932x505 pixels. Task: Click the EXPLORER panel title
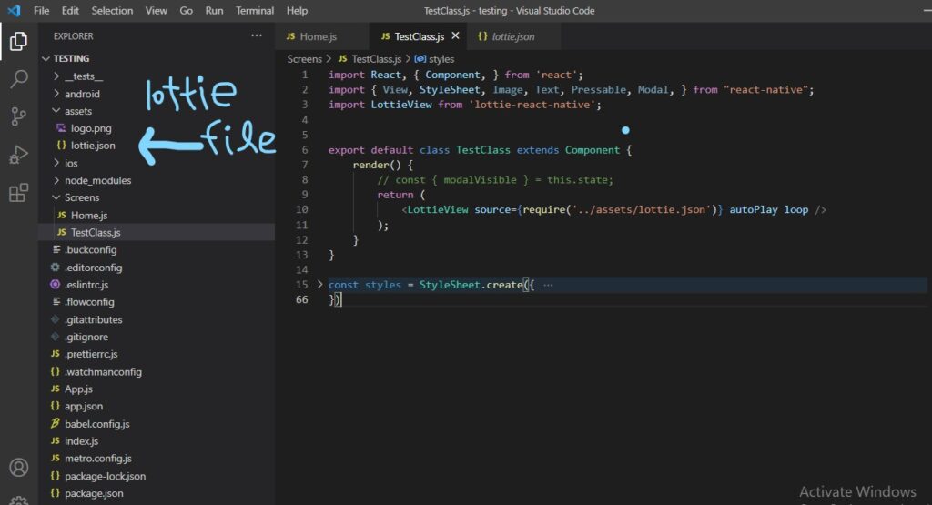pyautogui.click(x=73, y=36)
